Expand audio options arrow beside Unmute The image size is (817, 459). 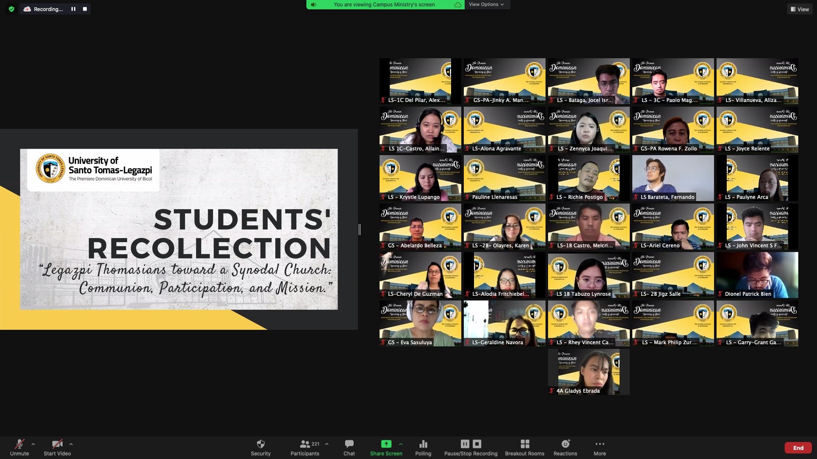[x=33, y=444]
